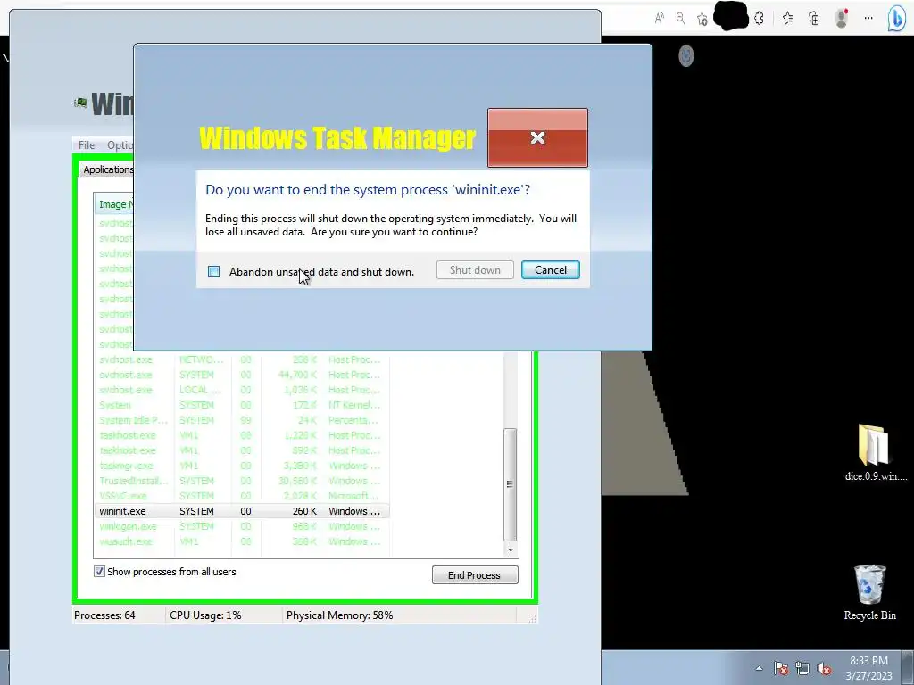Click End Process in Task Manager
This screenshot has width=914, height=685.
[475, 575]
